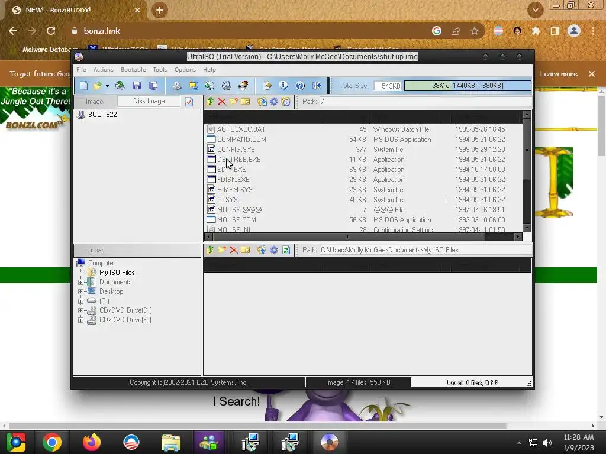Click the gear properties icon in image pane
The image size is (606, 454).
tap(274, 102)
